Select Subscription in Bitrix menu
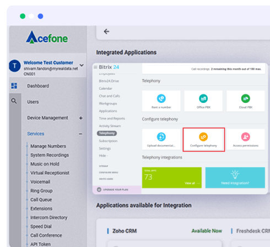This screenshot has height=247, width=270. click(x=108, y=141)
